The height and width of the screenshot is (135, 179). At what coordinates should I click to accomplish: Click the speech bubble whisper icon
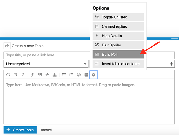(8, 75)
